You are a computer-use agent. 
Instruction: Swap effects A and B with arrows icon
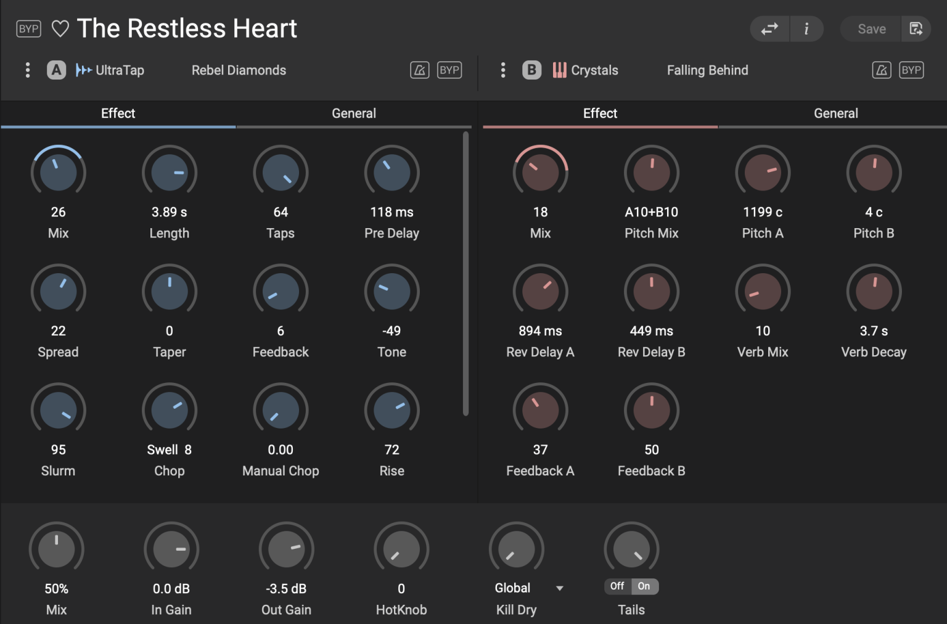coord(769,29)
